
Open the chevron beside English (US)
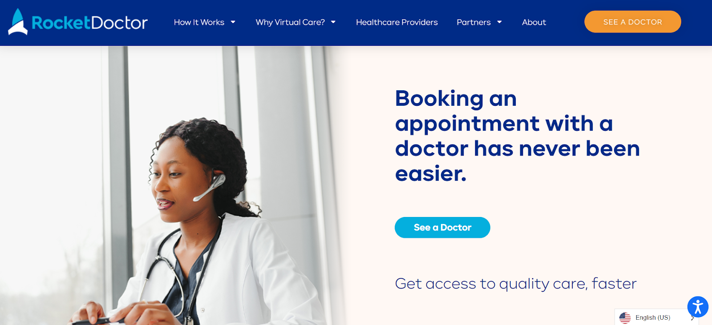(692, 318)
